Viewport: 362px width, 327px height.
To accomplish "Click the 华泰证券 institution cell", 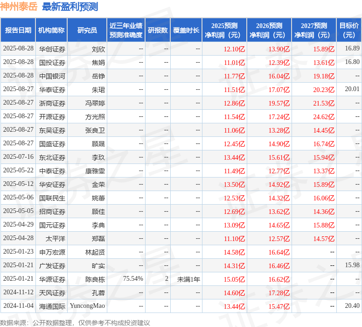I will 52,90.
